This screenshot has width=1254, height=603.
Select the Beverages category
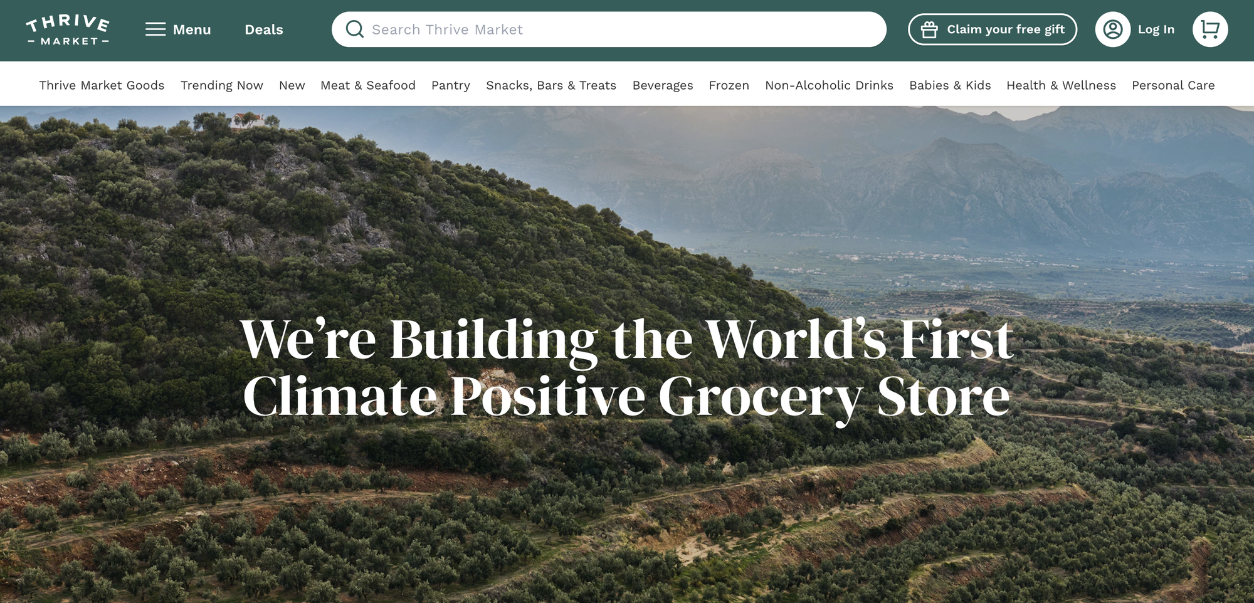(x=663, y=85)
